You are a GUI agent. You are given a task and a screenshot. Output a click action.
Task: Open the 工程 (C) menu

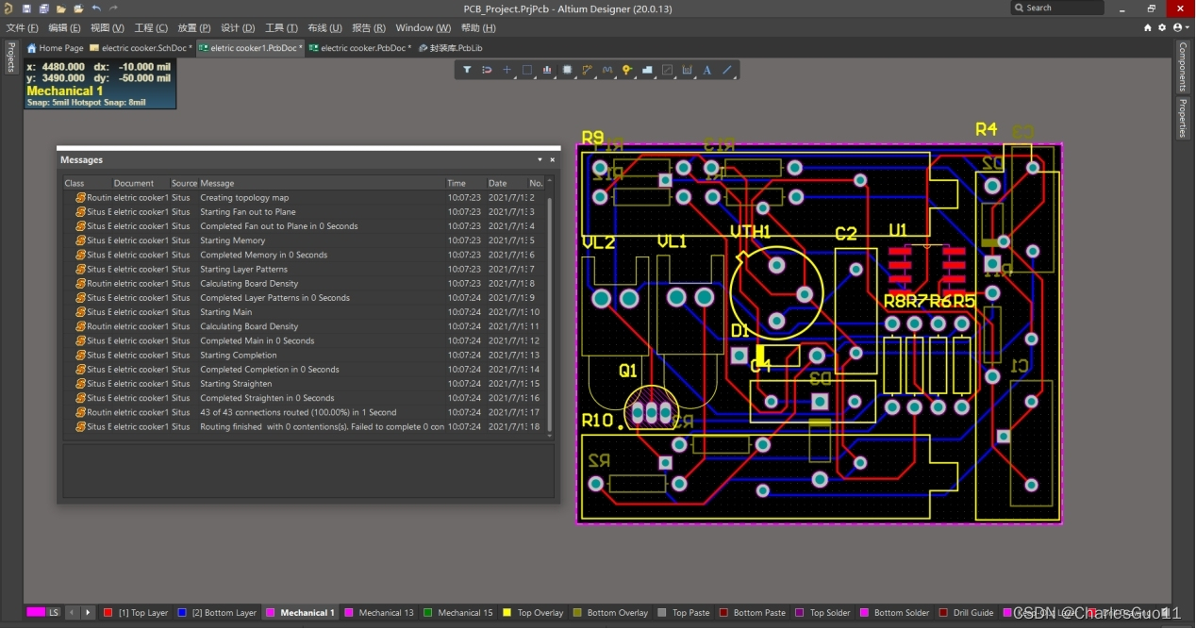(151, 28)
